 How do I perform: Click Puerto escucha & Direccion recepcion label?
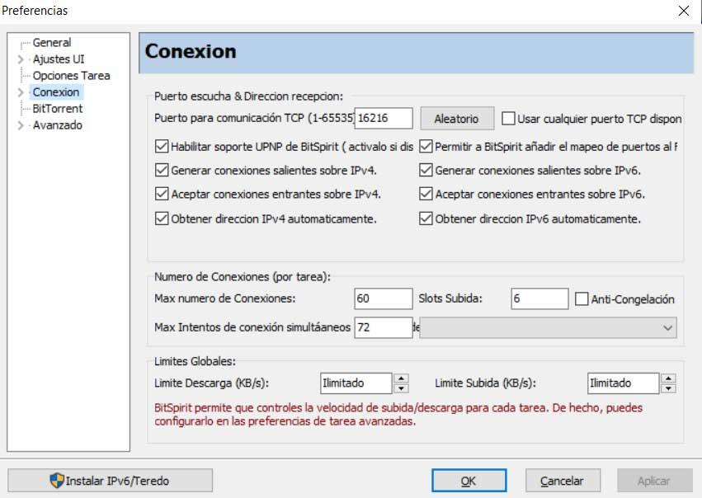pyautogui.click(x=248, y=96)
